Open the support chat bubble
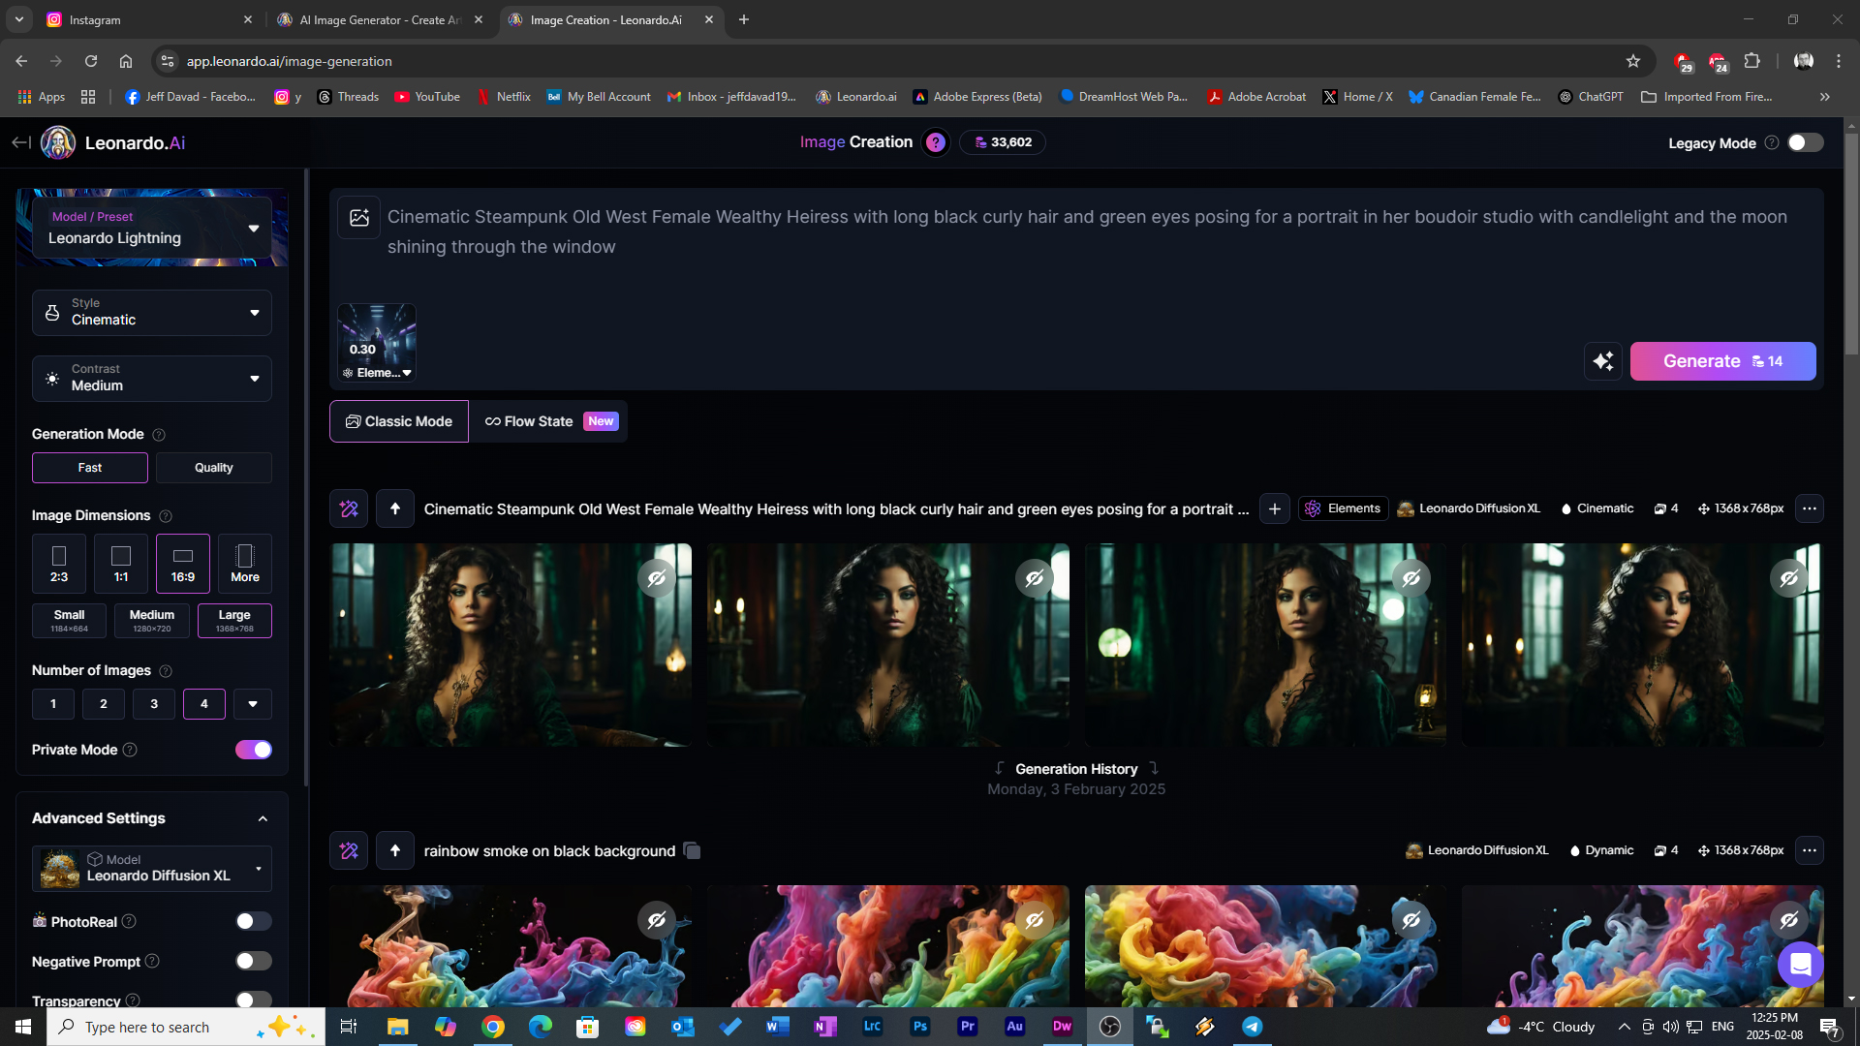Image resolution: width=1860 pixels, height=1046 pixels. click(1800, 964)
